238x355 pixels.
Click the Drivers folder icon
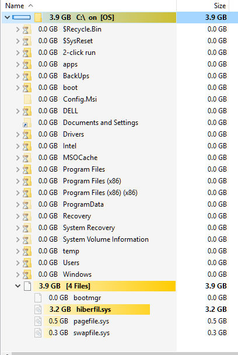pos(27,134)
